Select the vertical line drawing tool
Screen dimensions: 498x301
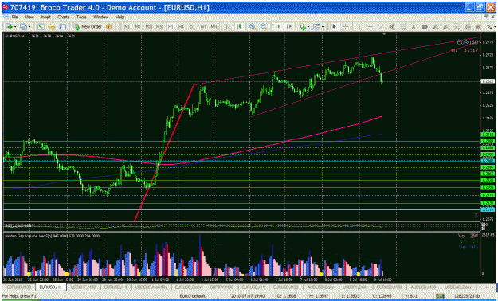coord(359,27)
